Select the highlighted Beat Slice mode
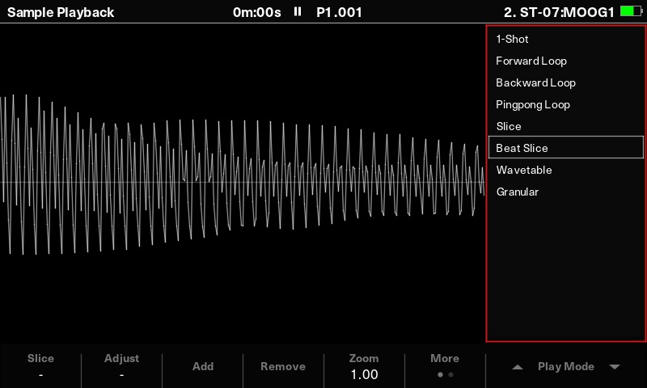Image resolution: width=647 pixels, height=388 pixels. click(565, 147)
